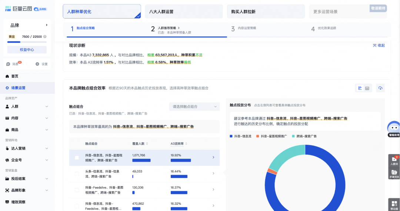Click the 品牌形象 sidebar icon
The image size is (400, 211).
[x=7, y=190]
